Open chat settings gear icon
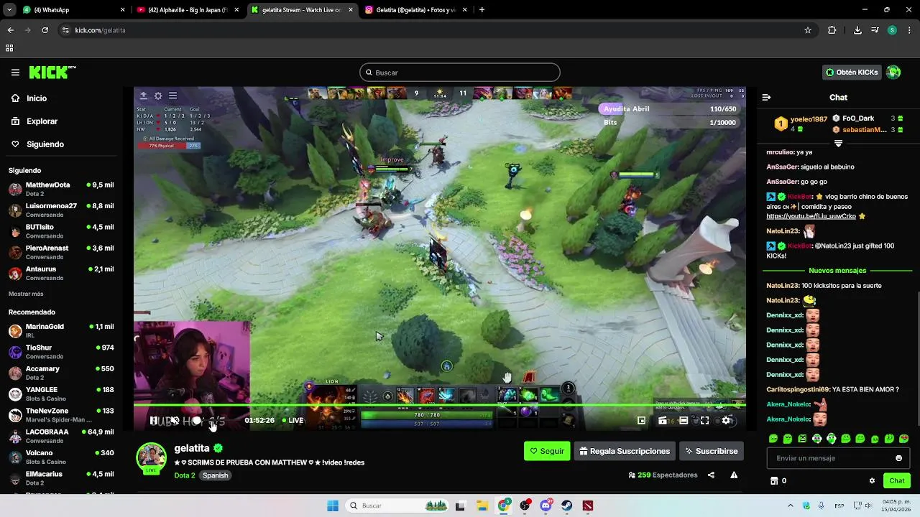 pyautogui.click(x=872, y=481)
